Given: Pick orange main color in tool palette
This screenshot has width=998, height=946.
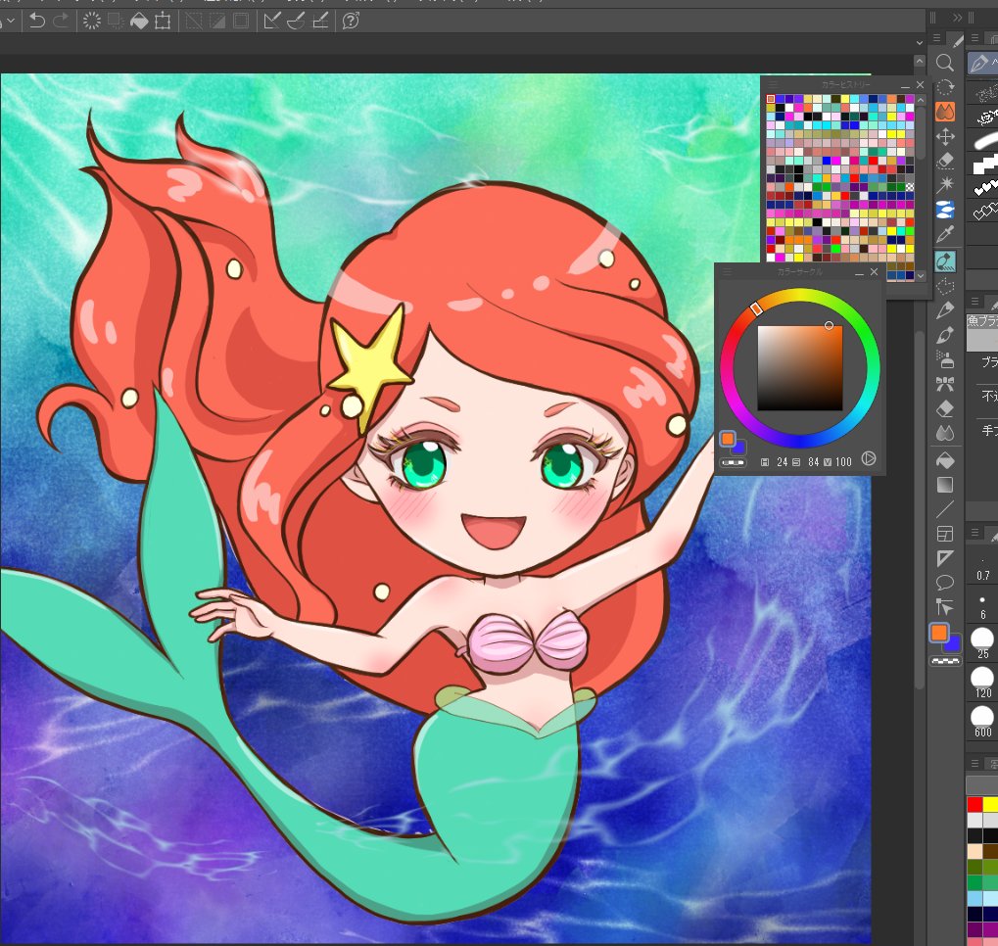Looking at the screenshot, I should 939,633.
